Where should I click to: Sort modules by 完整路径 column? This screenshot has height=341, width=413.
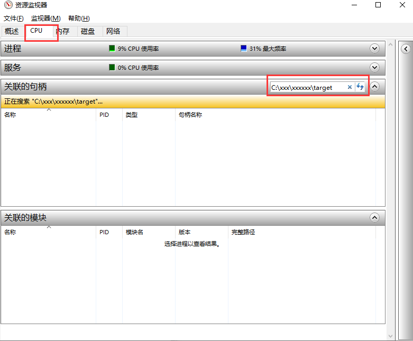click(x=243, y=232)
